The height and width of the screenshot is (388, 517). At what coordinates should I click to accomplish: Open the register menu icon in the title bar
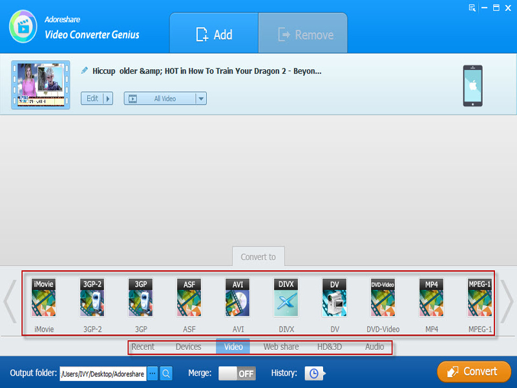click(x=472, y=8)
